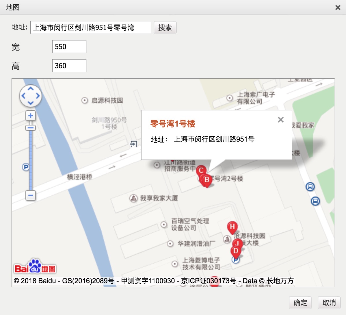346x315 pixels.
Task: Click the zoom level slider handle
Action: [31, 127]
